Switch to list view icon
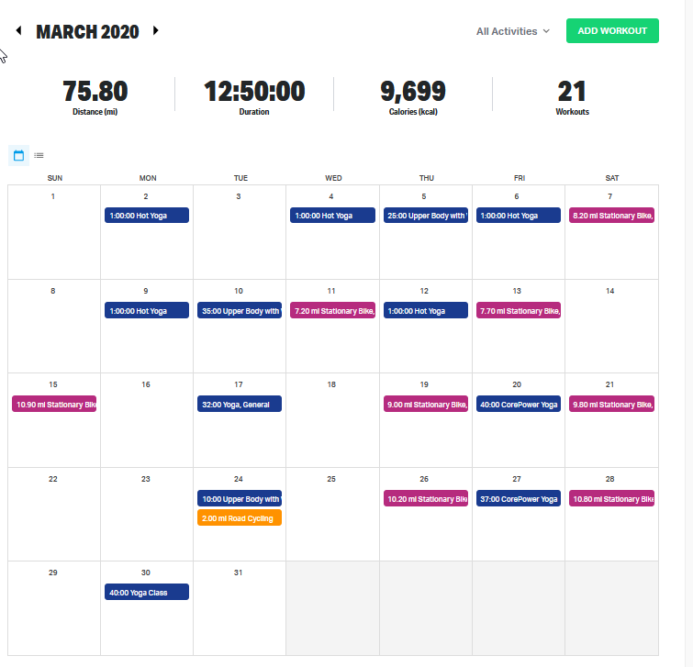The image size is (693, 667). [39, 155]
